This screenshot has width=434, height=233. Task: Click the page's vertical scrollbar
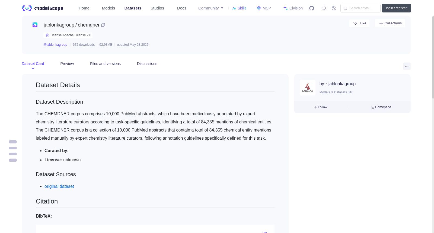(433, 57)
